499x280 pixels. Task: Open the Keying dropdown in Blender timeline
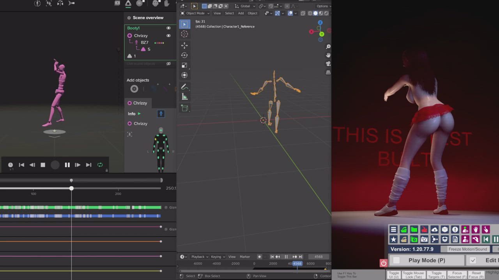pyautogui.click(x=218, y=257)
